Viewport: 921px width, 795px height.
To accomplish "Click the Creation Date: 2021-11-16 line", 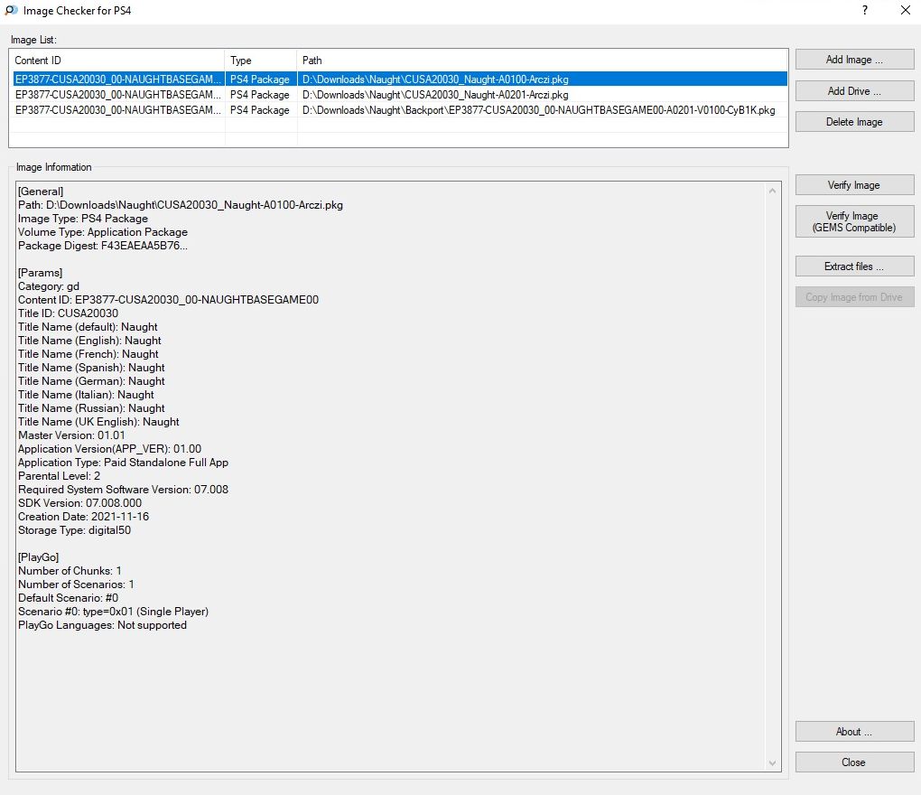I will [x=83, y=517].
